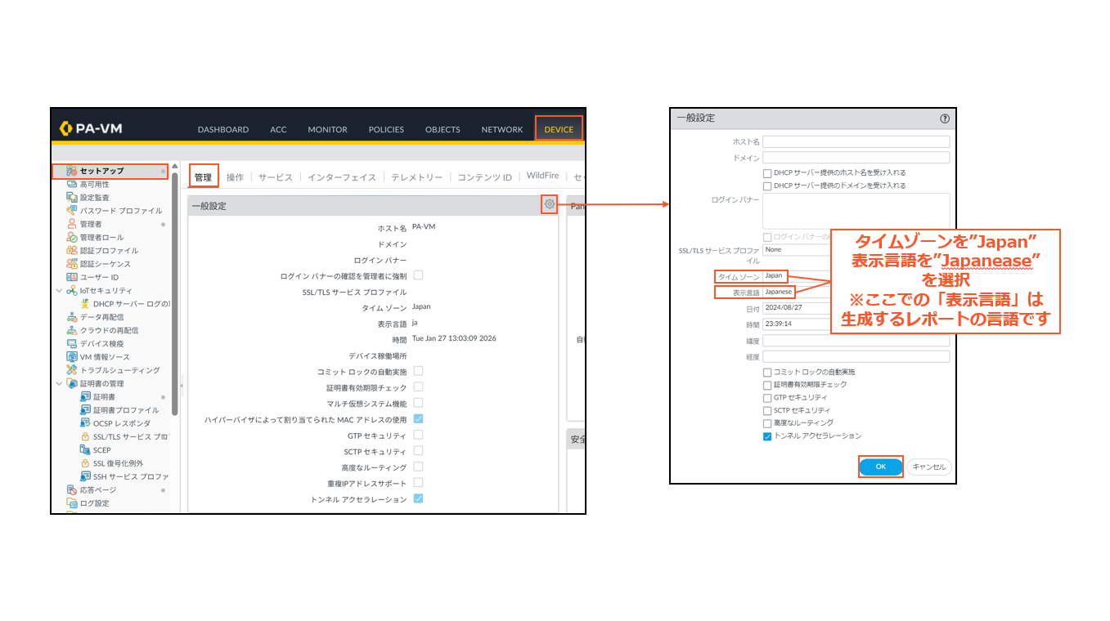The image size is (1110, 621).
Task: Collapse the IoTセキュリティ tree node
Action: (59, 290)
